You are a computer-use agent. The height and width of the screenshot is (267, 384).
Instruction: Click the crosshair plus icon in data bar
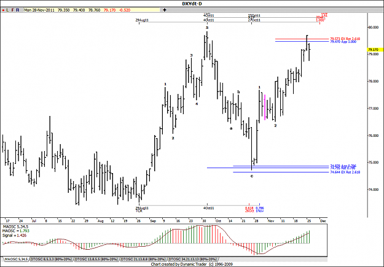click(x=164, y=10)
